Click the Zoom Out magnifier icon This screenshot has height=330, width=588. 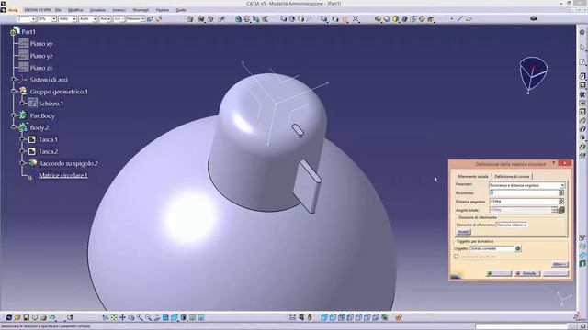(x=149, y=318)
